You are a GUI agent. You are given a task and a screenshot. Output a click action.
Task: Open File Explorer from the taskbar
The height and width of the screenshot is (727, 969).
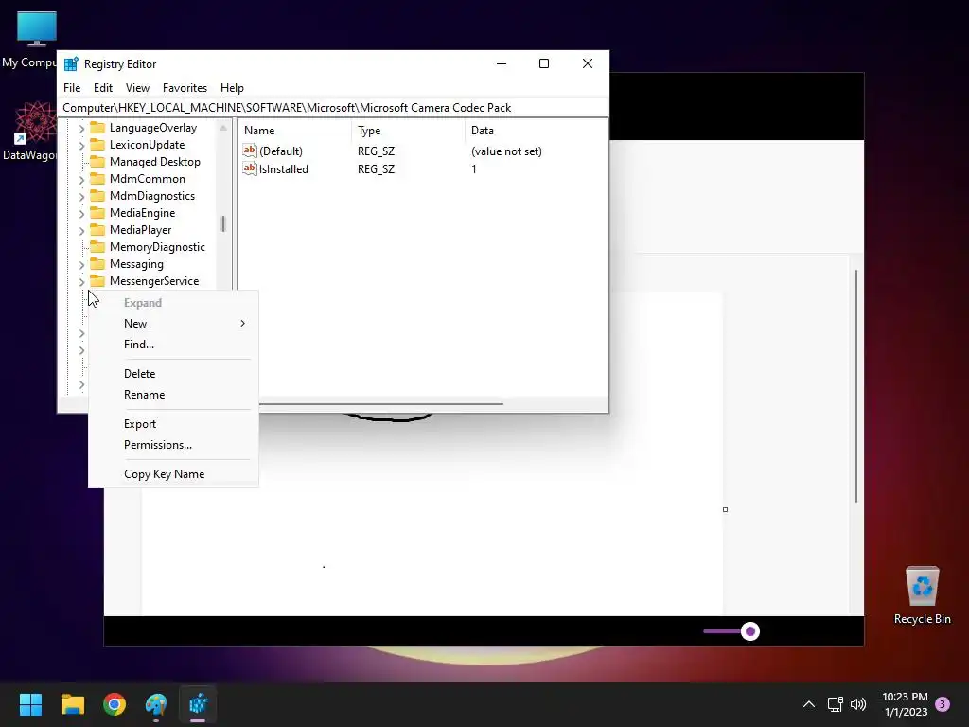click(72, 704)
